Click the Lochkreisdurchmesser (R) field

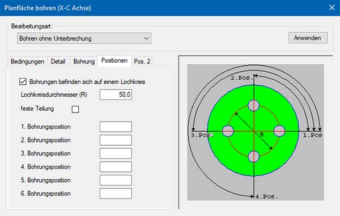(x=116, y=94)
